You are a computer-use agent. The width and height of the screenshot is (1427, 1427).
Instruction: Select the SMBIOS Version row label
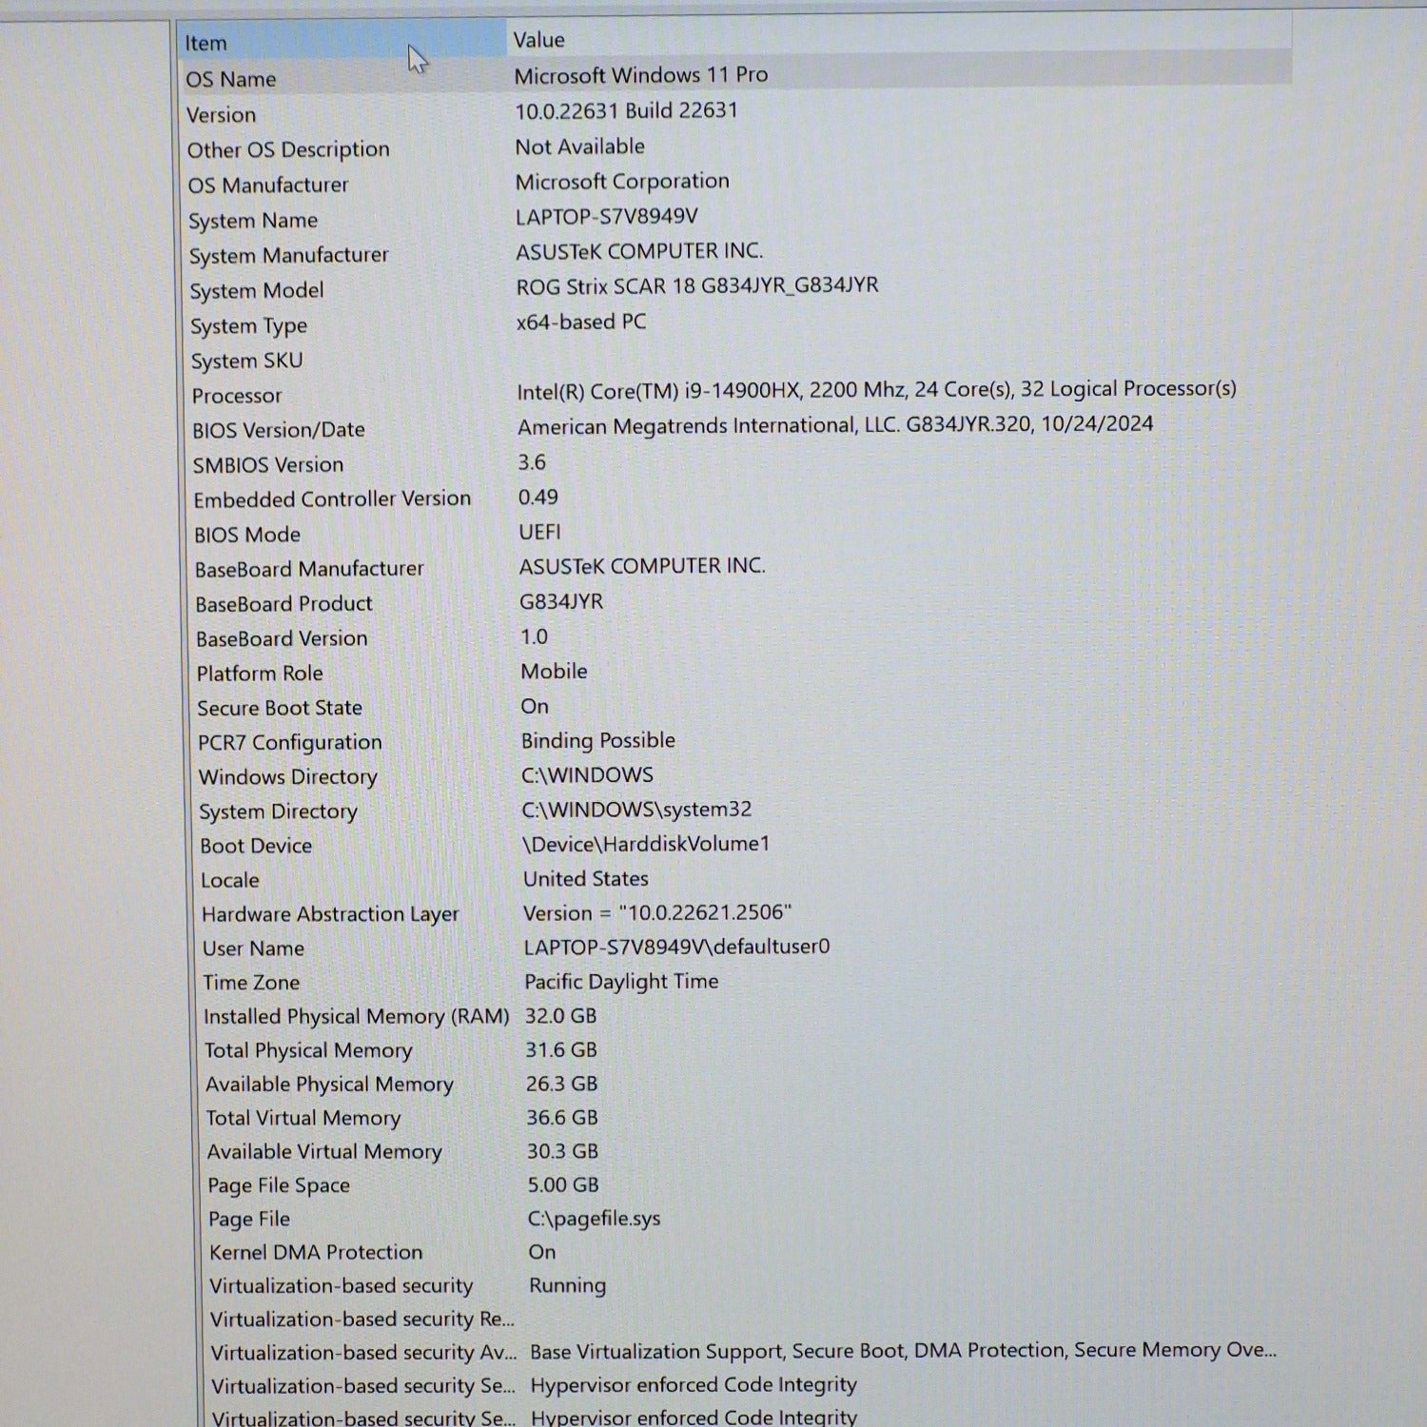(x=268, y=465)
